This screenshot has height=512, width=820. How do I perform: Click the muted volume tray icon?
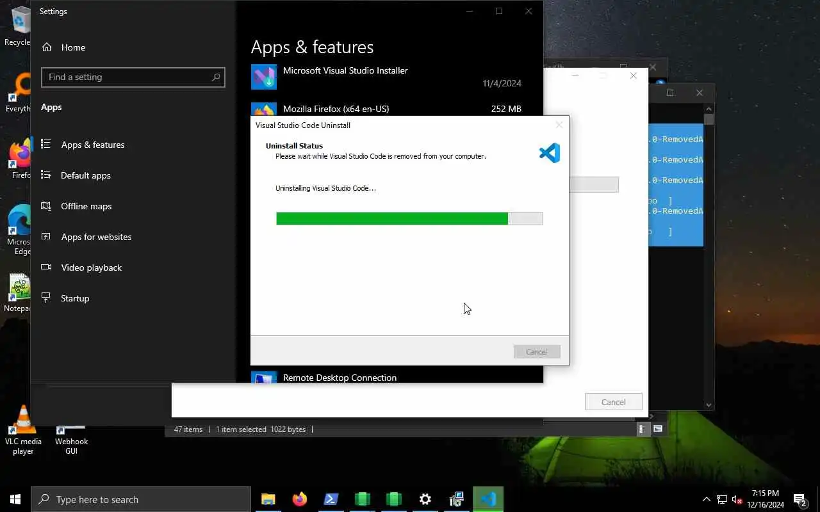[737, 499]
